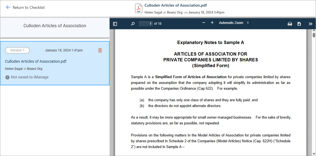Select the Version 1 badge
The image size is (316, 156).
click(17, 50)
